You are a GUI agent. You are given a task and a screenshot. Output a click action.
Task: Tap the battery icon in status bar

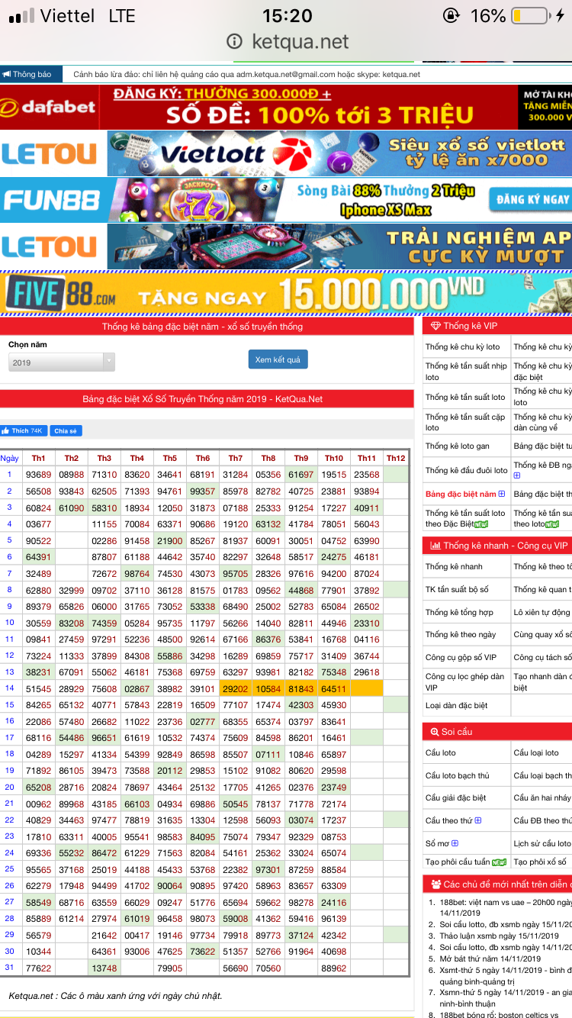[x=531, y=16]
